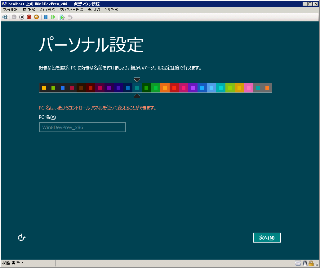Open the ファイル(F) menu
The width and height of the screenshot is (320, 268).
pyautogui.click(x=11, y=10)
